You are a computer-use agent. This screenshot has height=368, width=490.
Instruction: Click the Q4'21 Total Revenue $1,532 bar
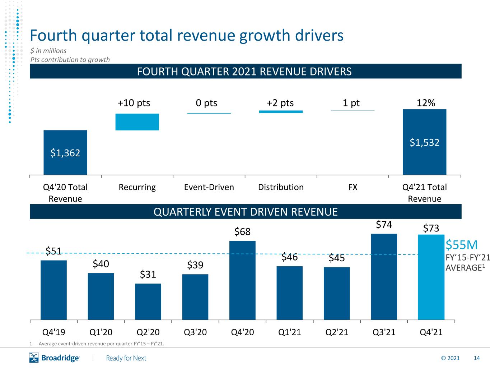[x=424, y=142]
